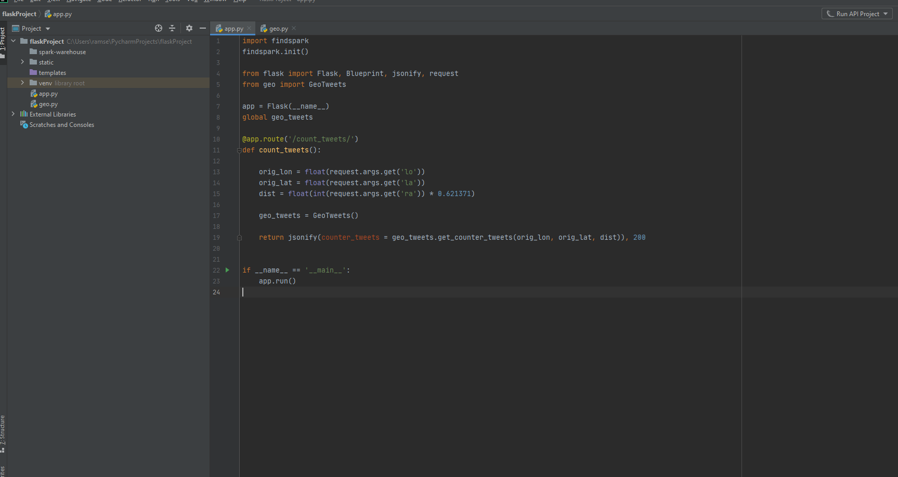The height and width of the screenshot is (477, 898).
Task: Click app.py in the navigation breadcrumb
Action: [x=58, y=14]
